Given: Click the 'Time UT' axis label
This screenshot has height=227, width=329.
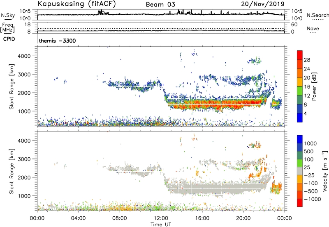Looking at the screenshot, I should (161, 225).
